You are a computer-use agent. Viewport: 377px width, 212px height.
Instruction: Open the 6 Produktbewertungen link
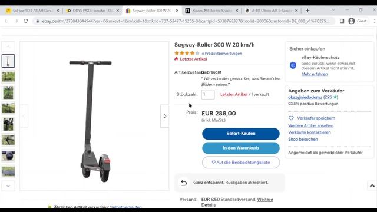coord(221,54)
